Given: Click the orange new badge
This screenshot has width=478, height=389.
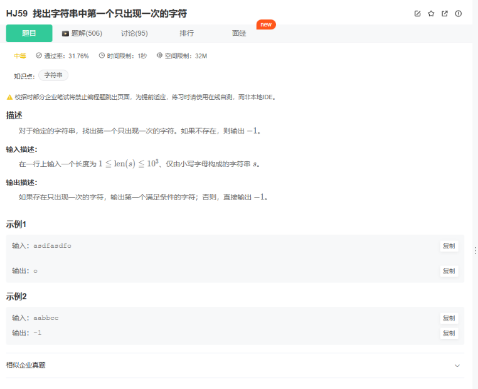Looking at the screenshot, I should [266, 24].
